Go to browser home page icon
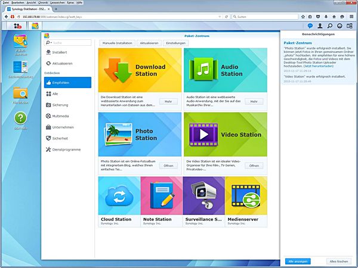 point(334,17)
